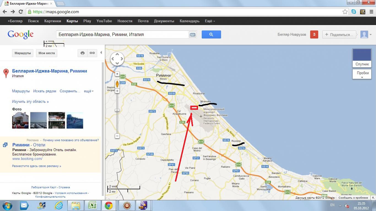Viewport: 376px width, 211px height.
Task: Open Картинки in the Google bar
Action: [x=53, y=21]
